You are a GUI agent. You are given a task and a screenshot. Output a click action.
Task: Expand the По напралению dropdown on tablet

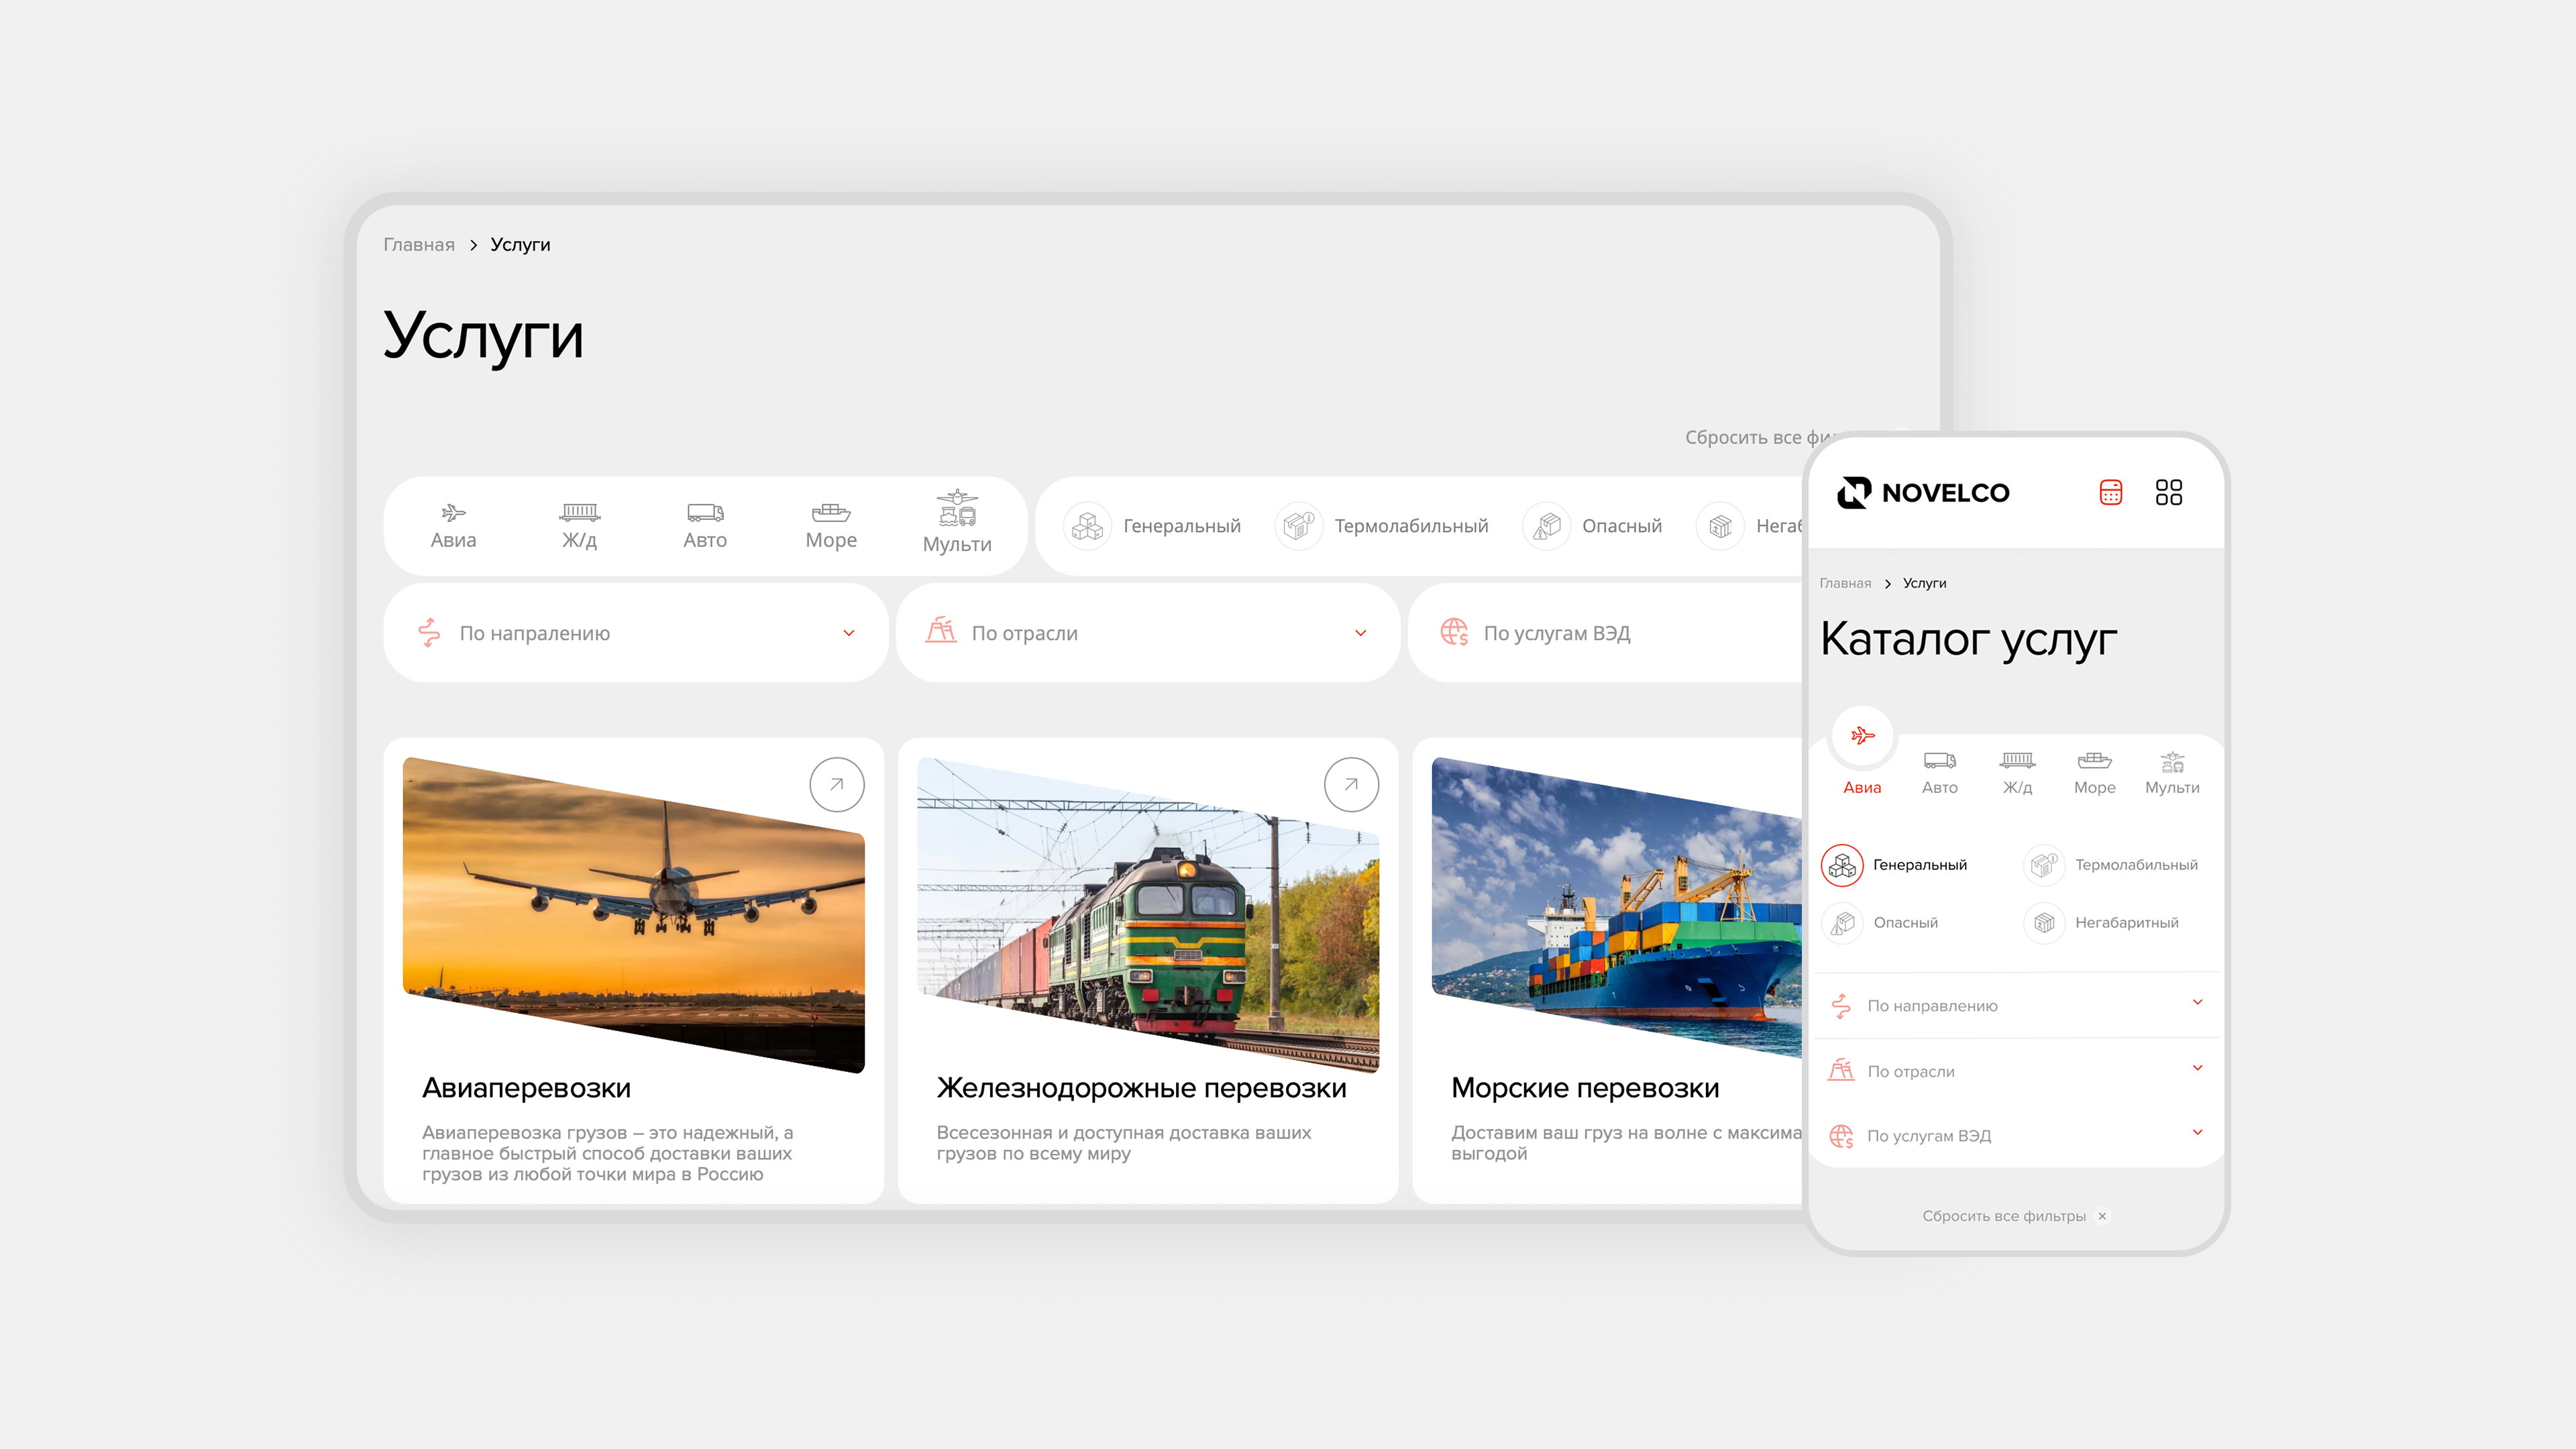click(x=636, y=633)
